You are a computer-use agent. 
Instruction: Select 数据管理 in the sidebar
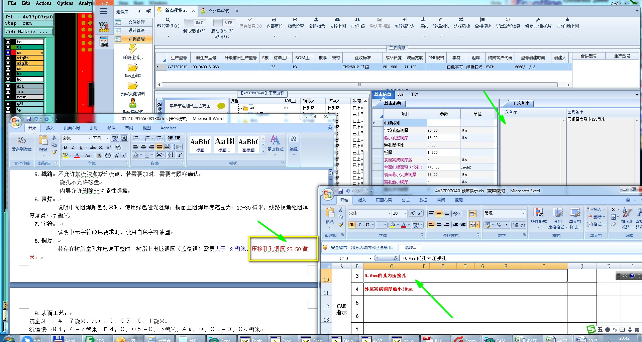tap(133, 39)
